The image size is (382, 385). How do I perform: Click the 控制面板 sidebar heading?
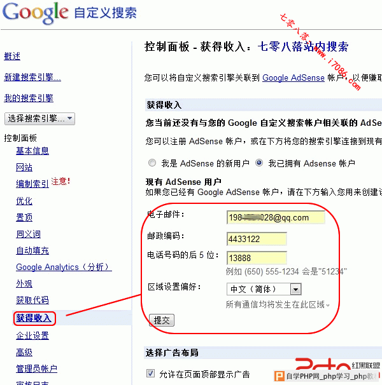coord(20,138)
